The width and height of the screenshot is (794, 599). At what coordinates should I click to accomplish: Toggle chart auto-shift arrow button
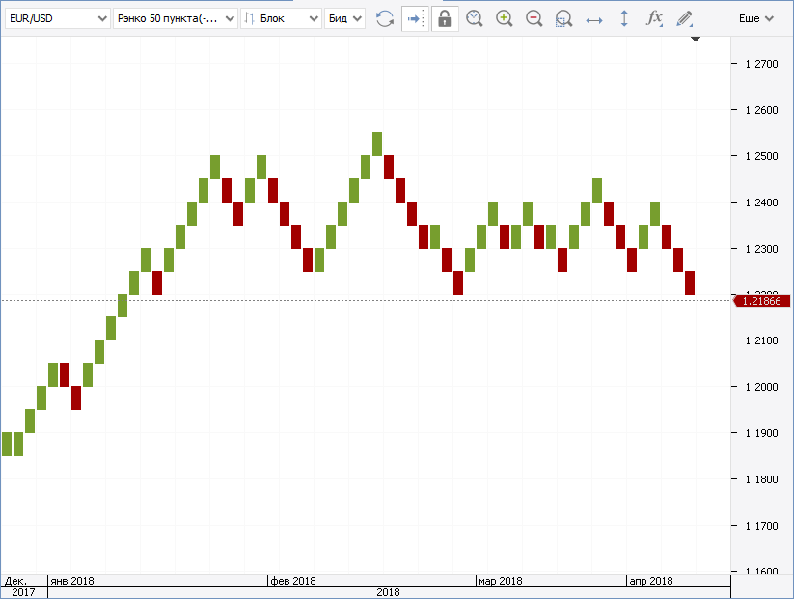coord(415,18)
